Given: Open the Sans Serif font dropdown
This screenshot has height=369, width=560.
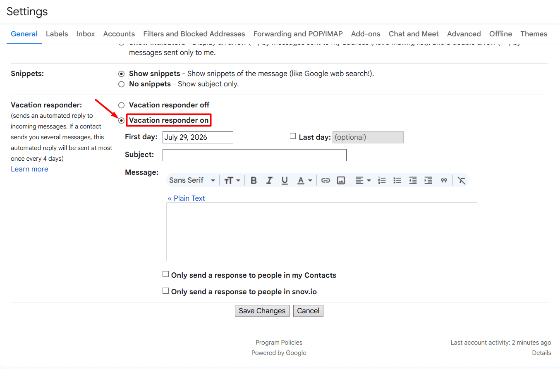Looking at the screenshot, I should click(x=192, y=180).
